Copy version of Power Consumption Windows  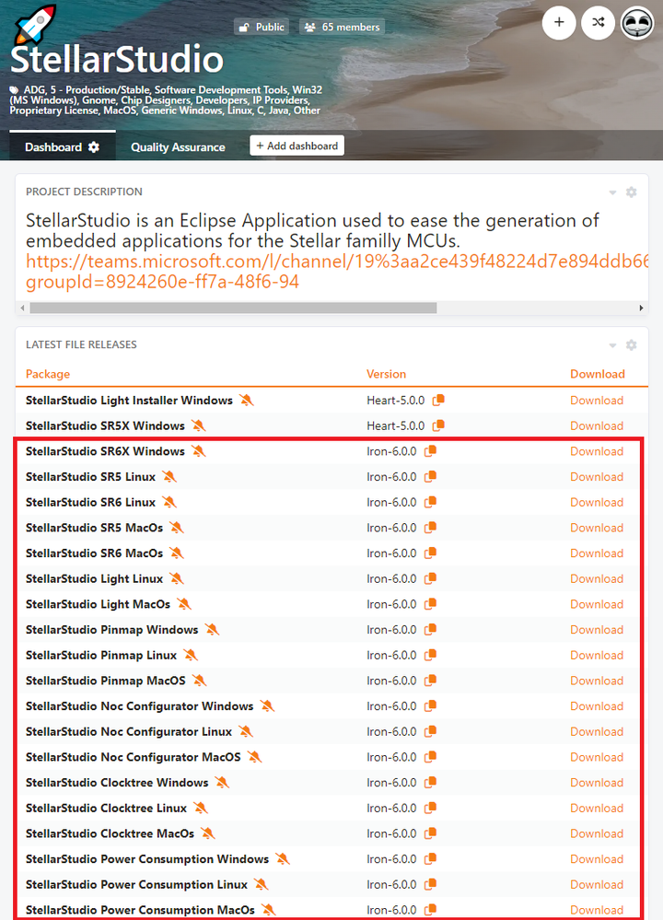pyautogui.click(x=430, y=859)
